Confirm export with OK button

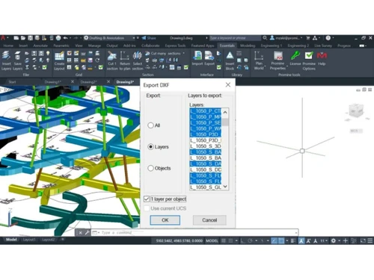click(165, 220)
